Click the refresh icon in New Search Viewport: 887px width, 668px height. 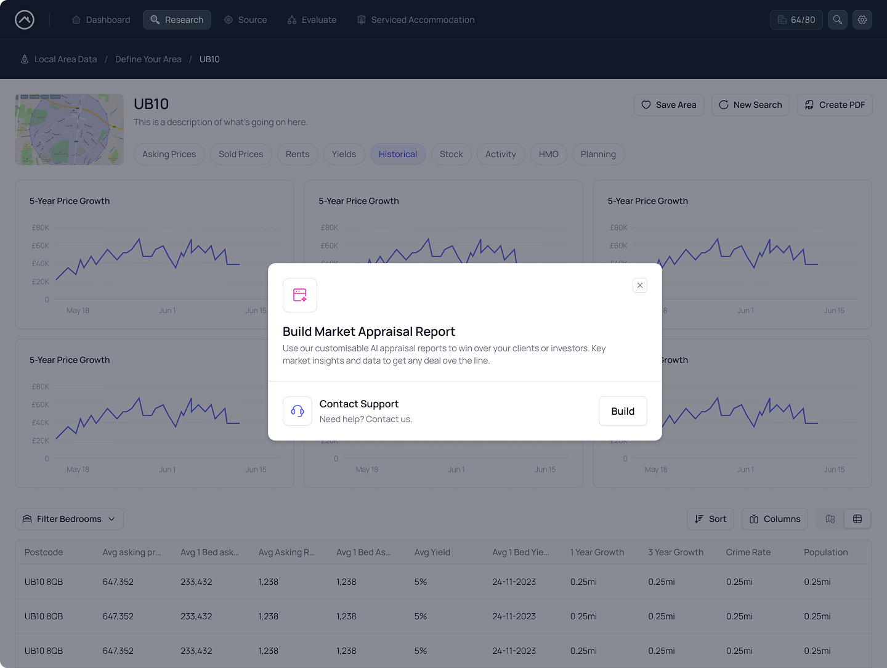pos(724,105)
